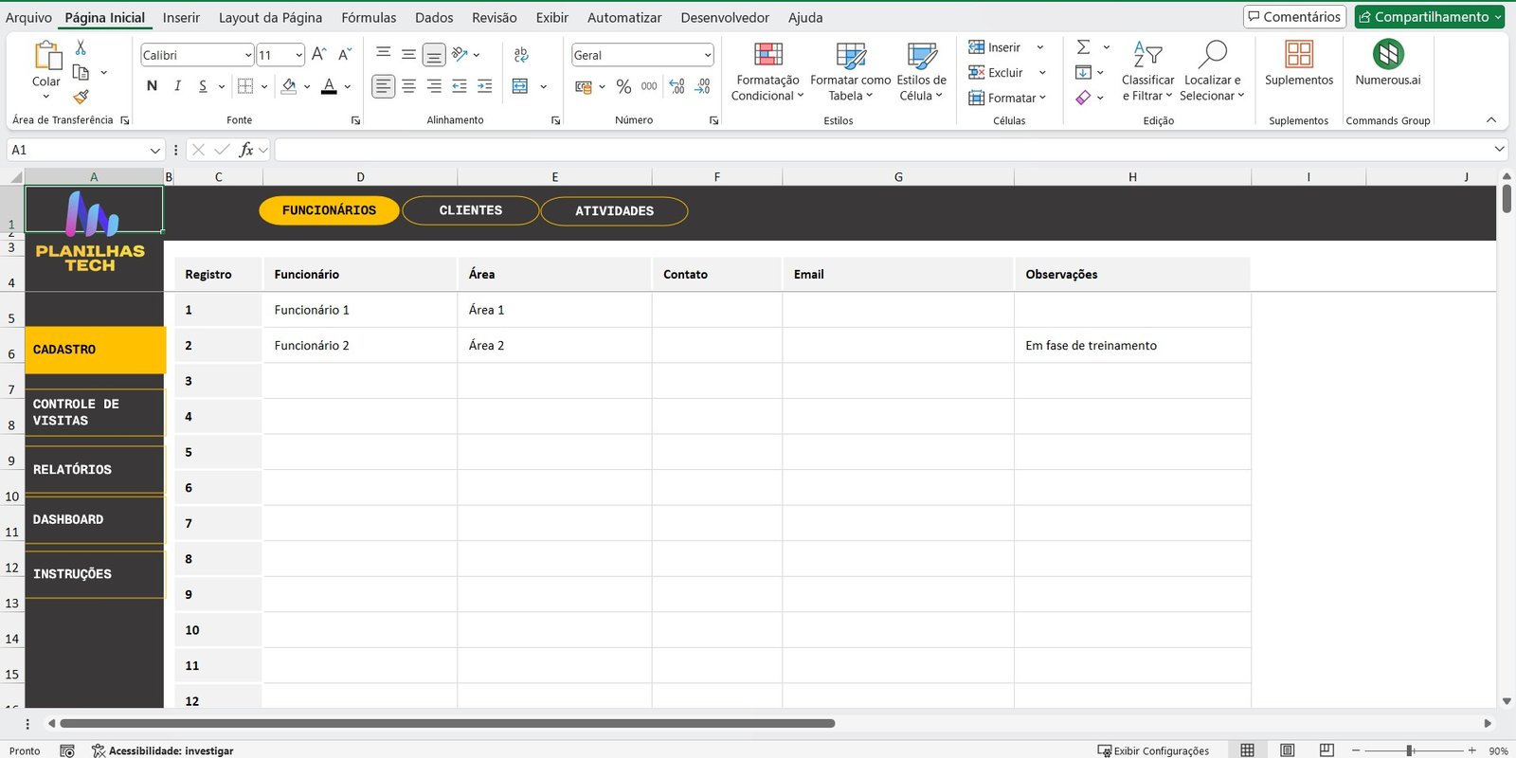Open the Name Box dropdown arrow
Image resolution: width=1516 pixels, height=758 pixels.
click(x=155, y=150)
